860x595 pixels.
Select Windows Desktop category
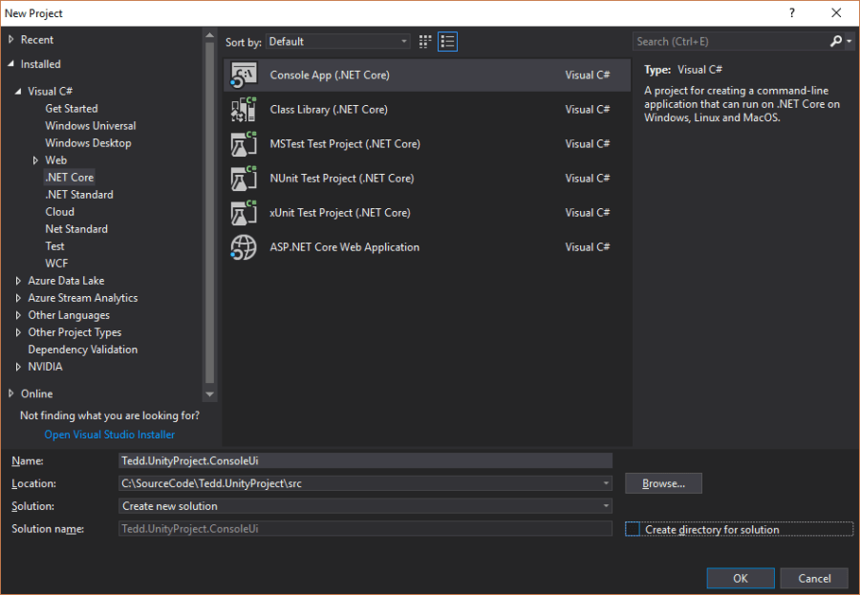click(x=88, y=143)
